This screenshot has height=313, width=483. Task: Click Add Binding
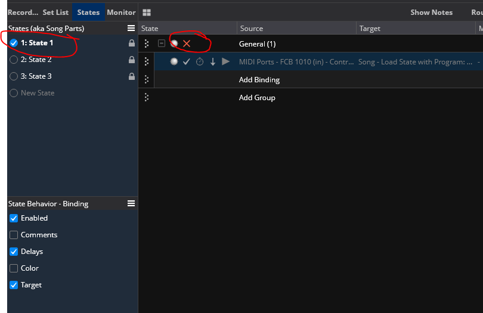pyautogui.click(x=259, y=80)
